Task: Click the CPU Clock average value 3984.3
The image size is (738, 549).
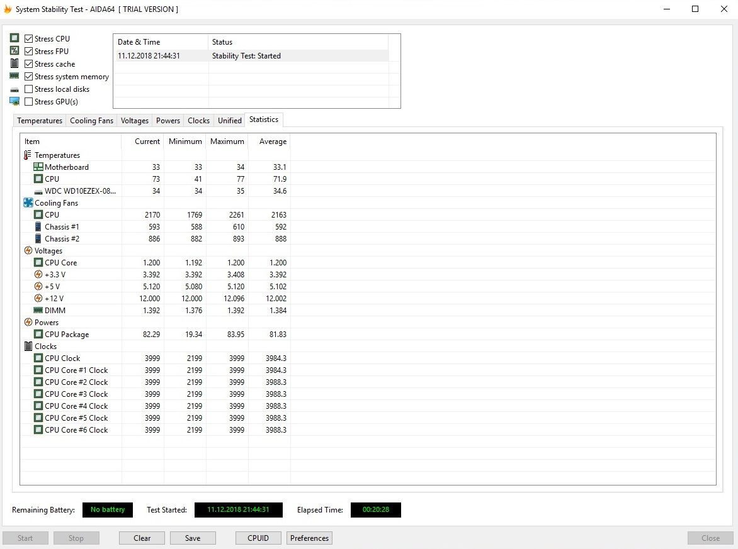Action: 276,358
